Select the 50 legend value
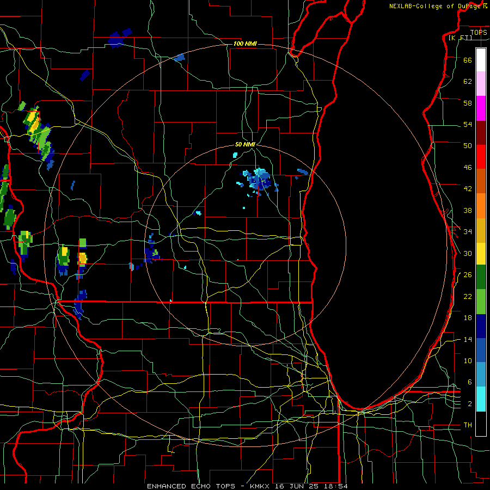The width and height of the screenshot is (490, 490). (468, 146)
